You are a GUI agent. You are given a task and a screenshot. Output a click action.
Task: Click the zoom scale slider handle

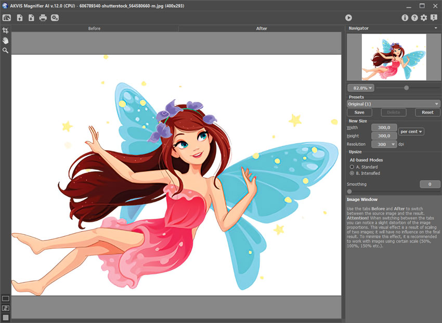[406, 88]
